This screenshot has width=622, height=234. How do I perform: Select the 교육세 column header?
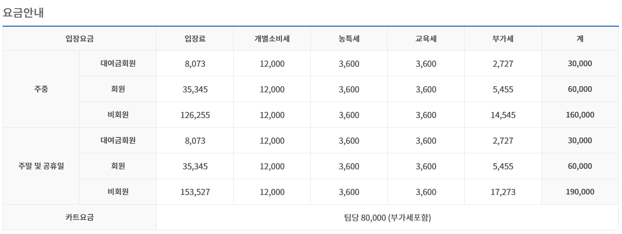tap(426, 38)
